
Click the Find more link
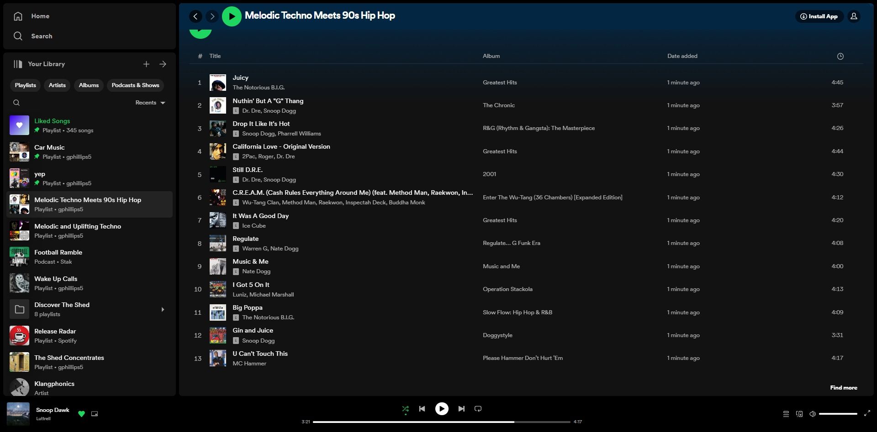[x=843, y=387]
